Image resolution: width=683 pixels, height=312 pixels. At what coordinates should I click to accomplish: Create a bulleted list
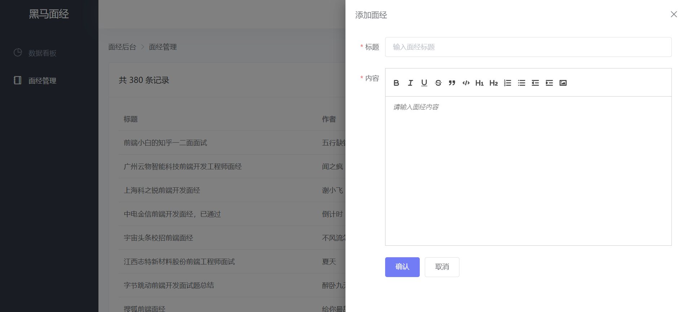click(x=521, y=83)
